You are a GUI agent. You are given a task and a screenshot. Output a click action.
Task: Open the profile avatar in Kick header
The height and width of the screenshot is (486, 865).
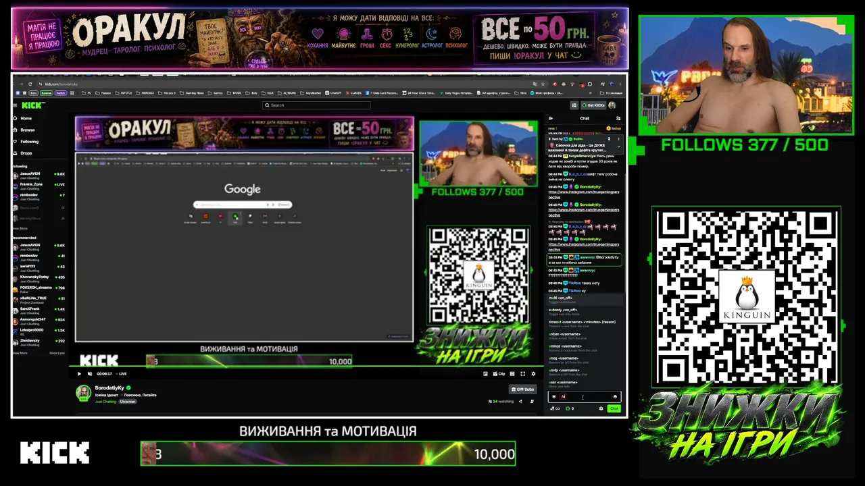(x=612, y=105)
